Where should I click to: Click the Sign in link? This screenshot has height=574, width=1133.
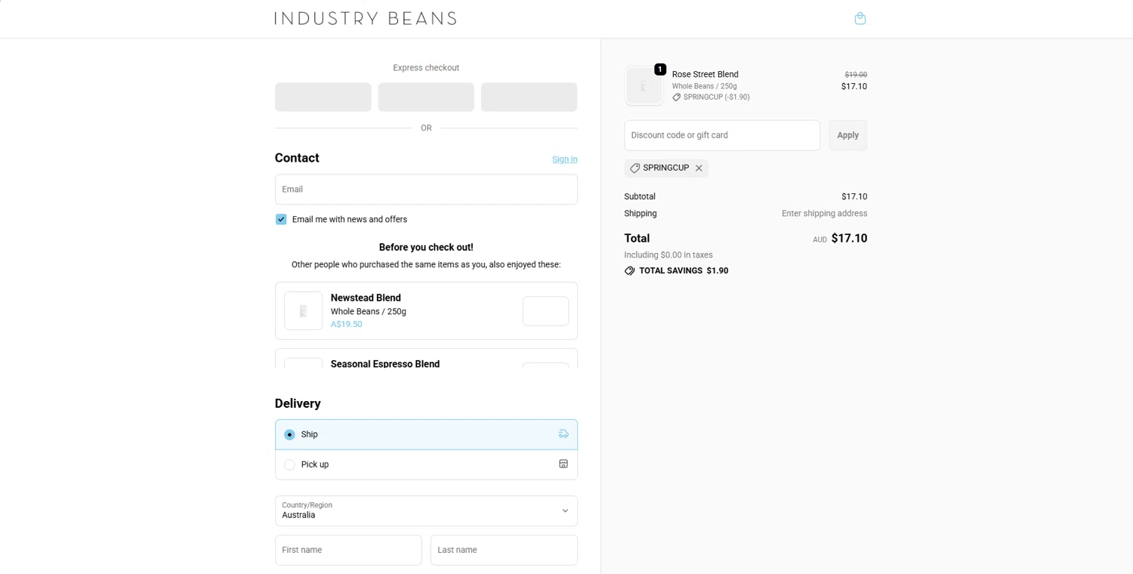click(x=564, y=159)
